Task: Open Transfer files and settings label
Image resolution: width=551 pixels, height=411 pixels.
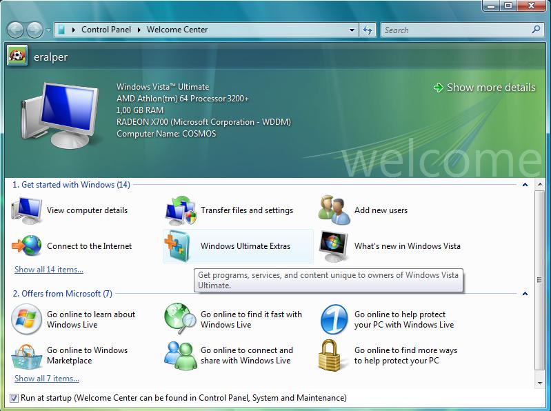Action: [247, 210]
